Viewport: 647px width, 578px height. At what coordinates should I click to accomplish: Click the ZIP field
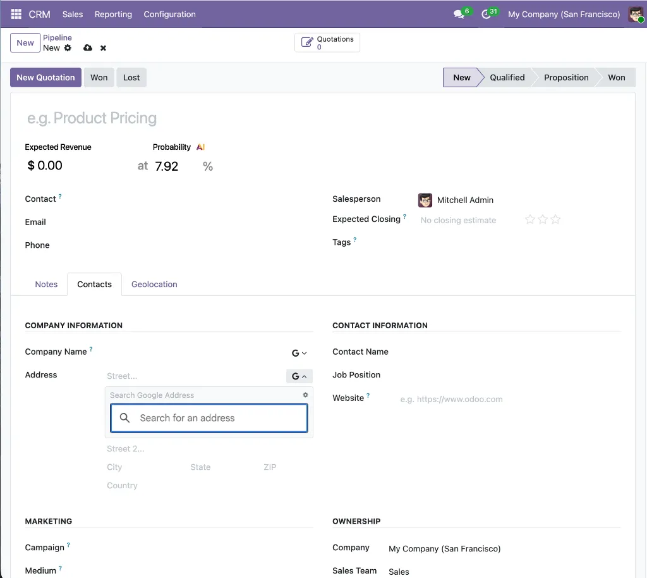[287, 467]
